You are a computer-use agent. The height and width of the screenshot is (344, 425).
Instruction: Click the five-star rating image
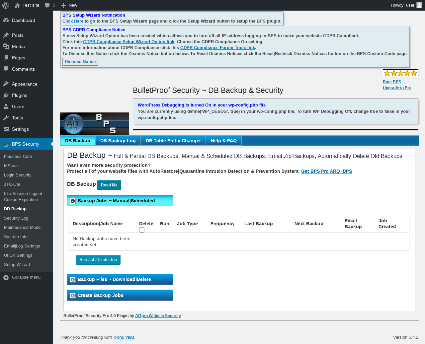point(400,73)
